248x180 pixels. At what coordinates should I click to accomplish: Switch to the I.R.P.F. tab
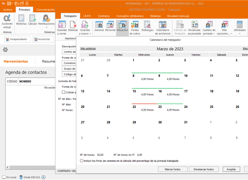click(87, 16)
